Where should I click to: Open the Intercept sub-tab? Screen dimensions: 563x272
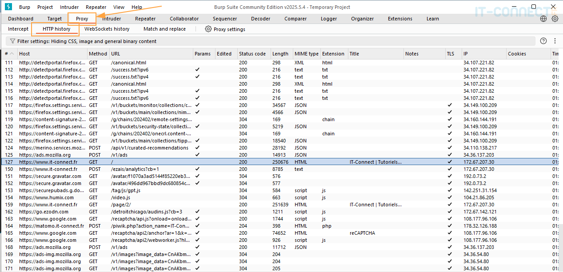(18, 29)
